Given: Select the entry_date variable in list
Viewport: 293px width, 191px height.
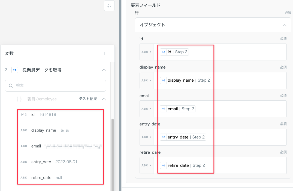Looking at the screenshot, I should pyautogui.click(x=41, y=162).
